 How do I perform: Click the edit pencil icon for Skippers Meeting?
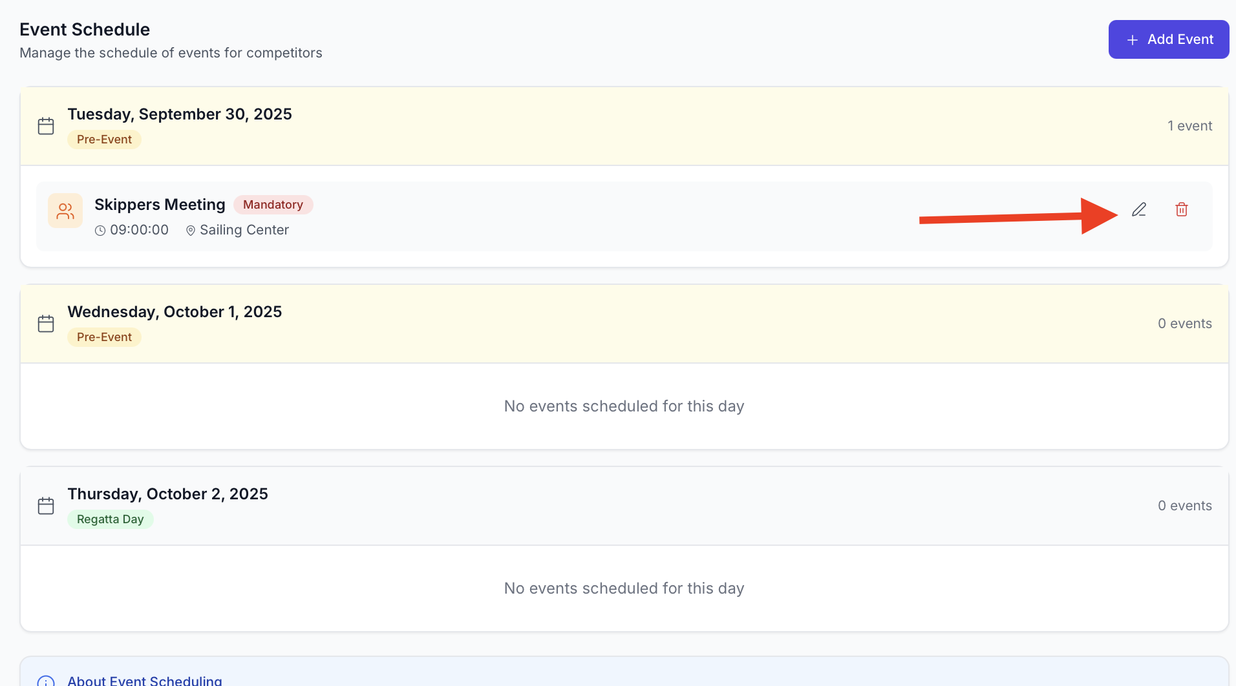click(x=1139, y=209)
